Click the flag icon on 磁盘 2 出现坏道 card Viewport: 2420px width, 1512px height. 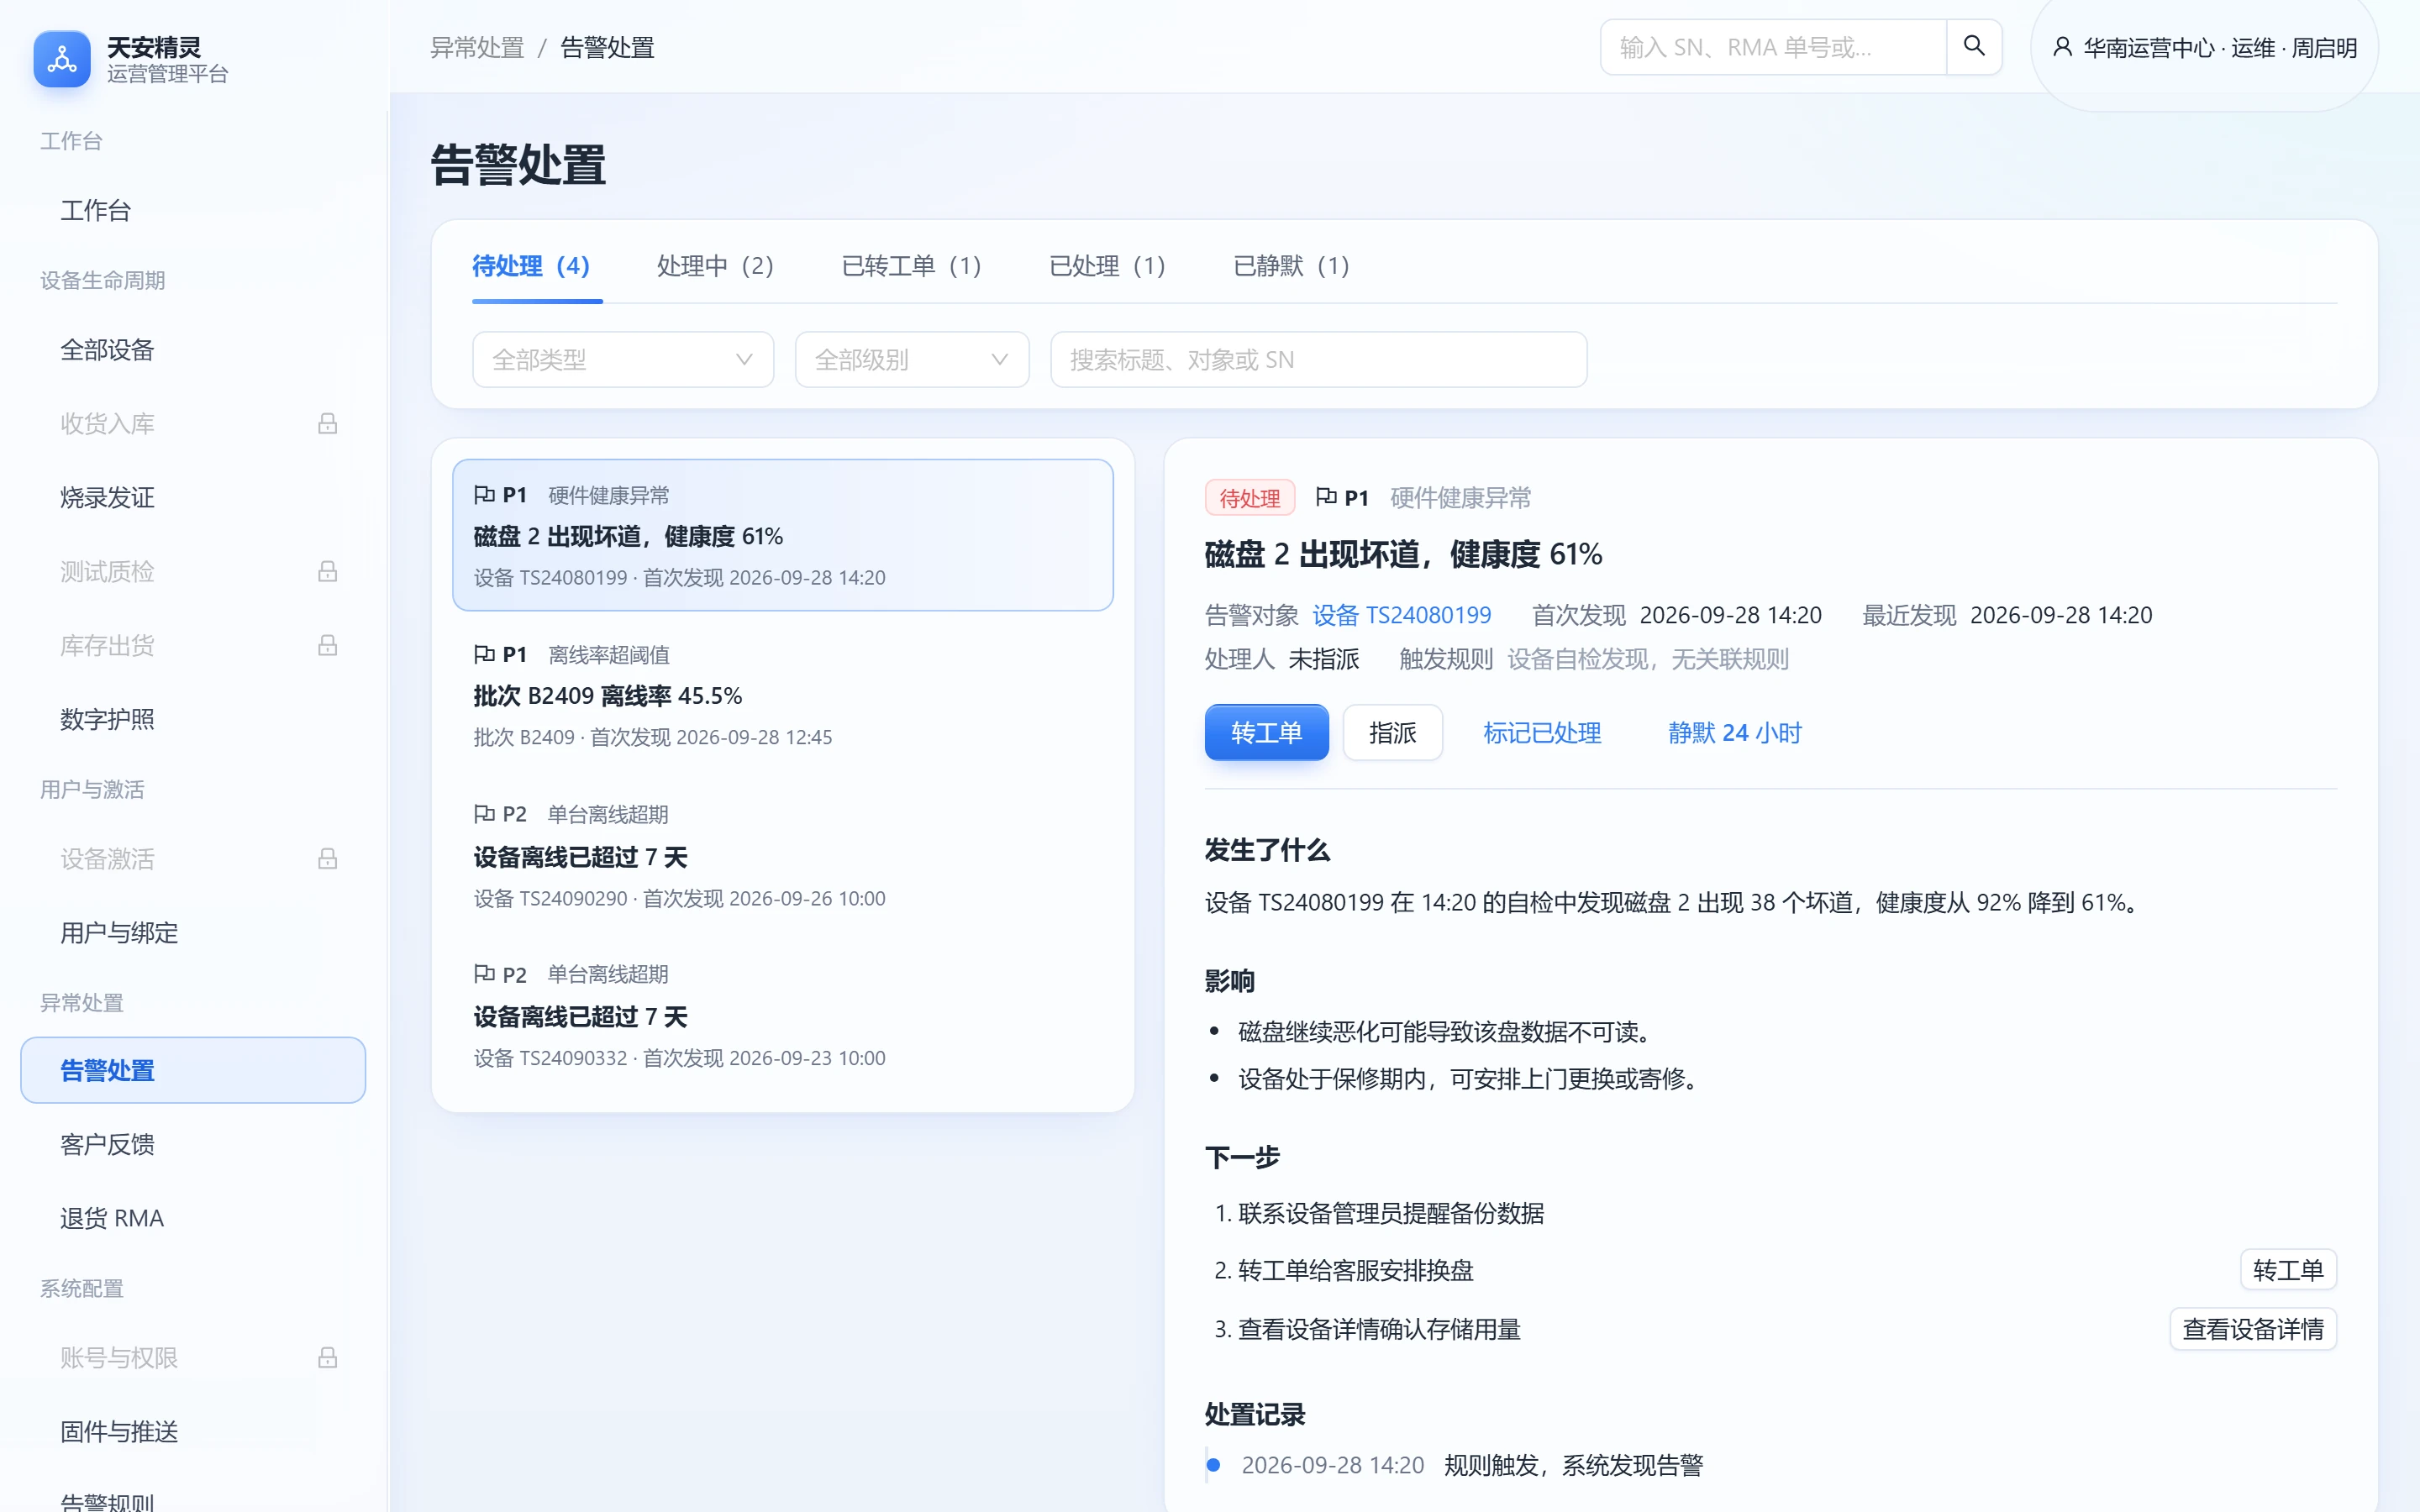484,495
